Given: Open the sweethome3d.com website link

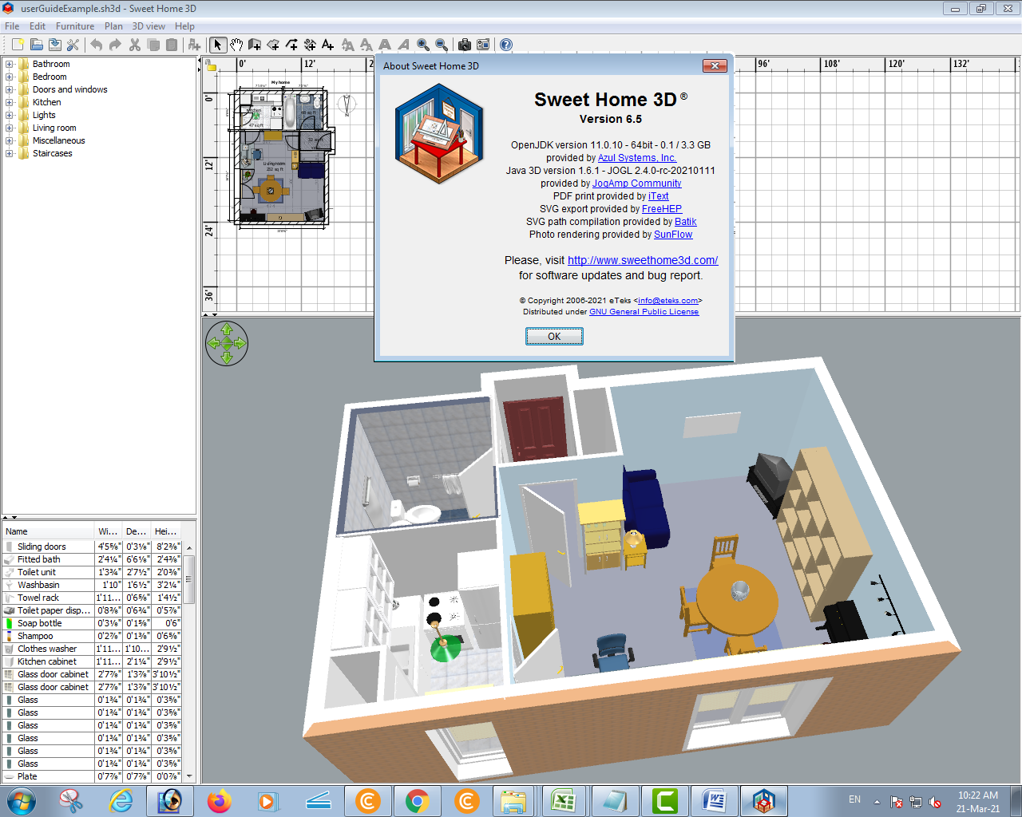Looking at the screenshot, I should tap(643, 260).
